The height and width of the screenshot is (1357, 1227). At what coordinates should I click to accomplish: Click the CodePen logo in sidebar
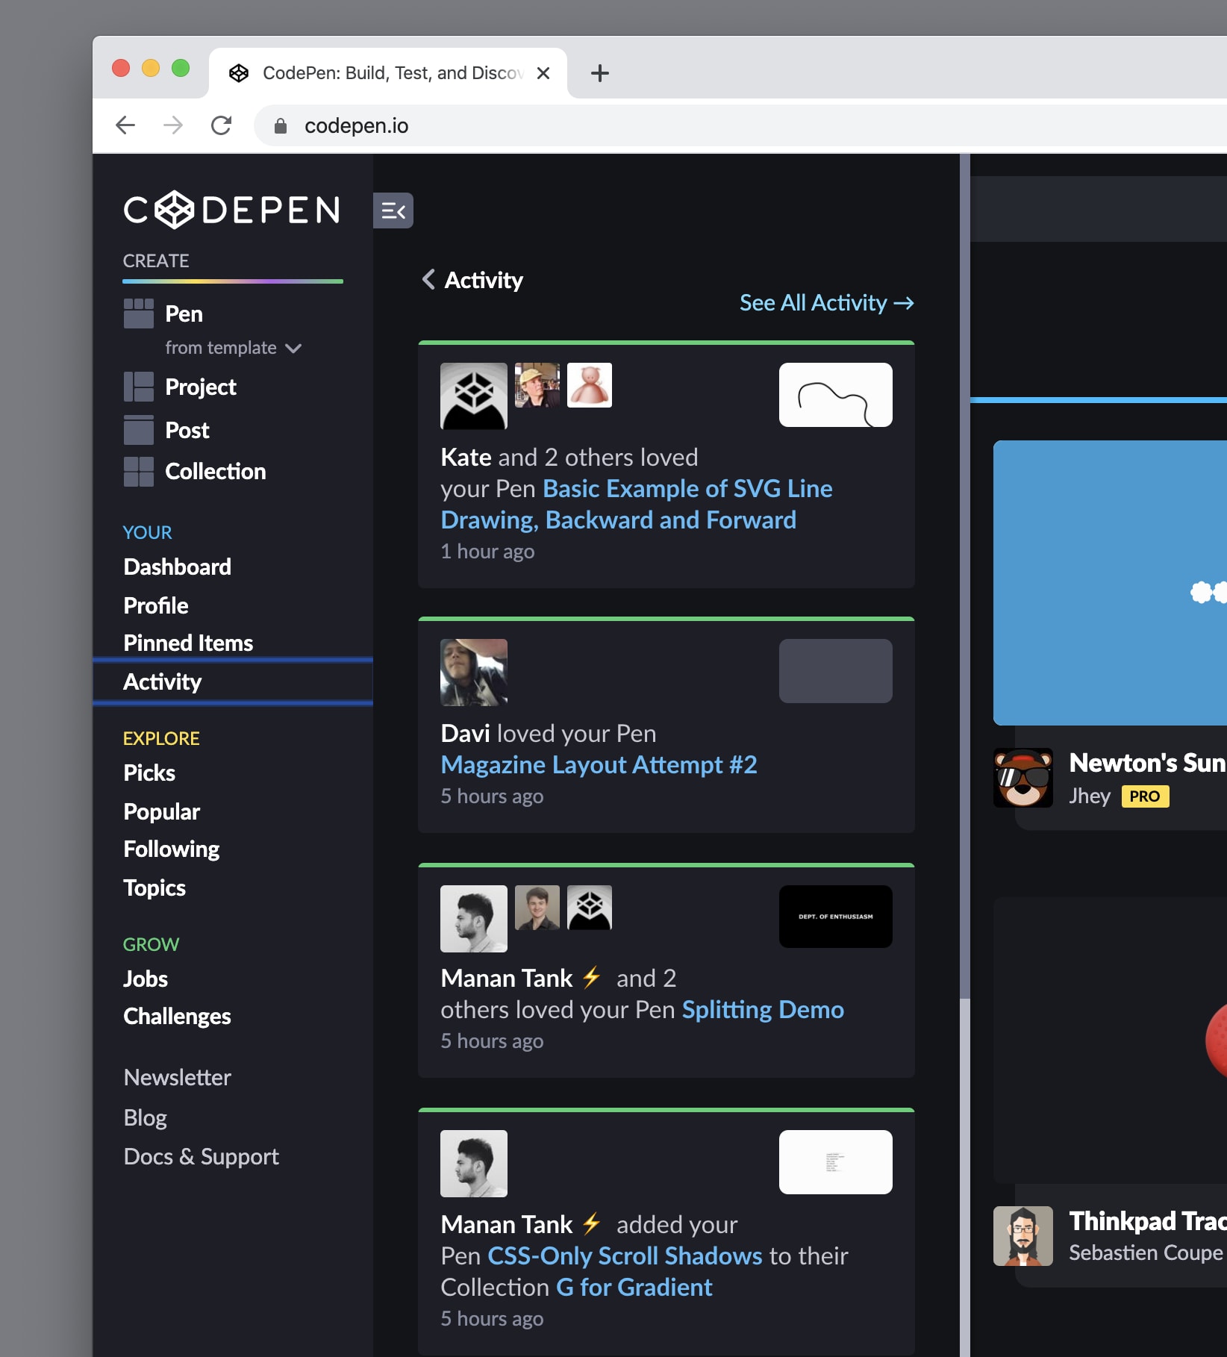232,210
